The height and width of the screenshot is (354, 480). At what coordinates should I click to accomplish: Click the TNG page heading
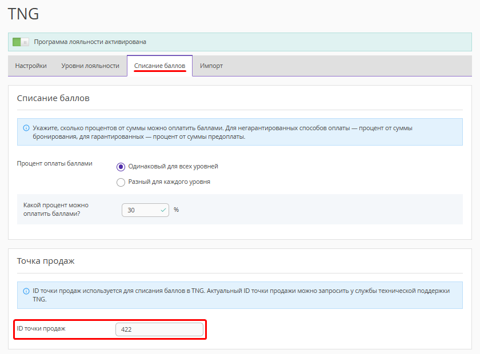23,14
